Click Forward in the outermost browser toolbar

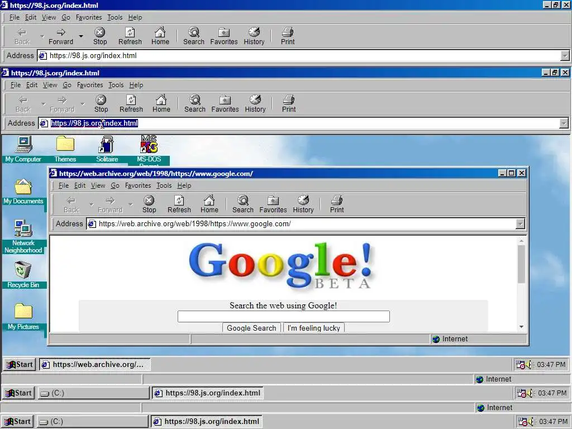click(60, 36)
